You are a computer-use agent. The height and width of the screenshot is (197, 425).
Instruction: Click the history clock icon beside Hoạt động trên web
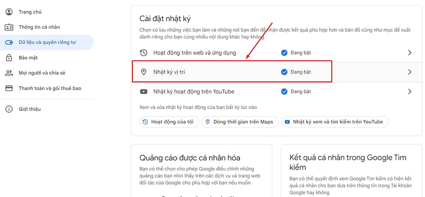coord(143,53)
